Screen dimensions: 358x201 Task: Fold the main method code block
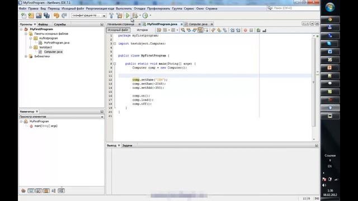(x=115, y=64)
